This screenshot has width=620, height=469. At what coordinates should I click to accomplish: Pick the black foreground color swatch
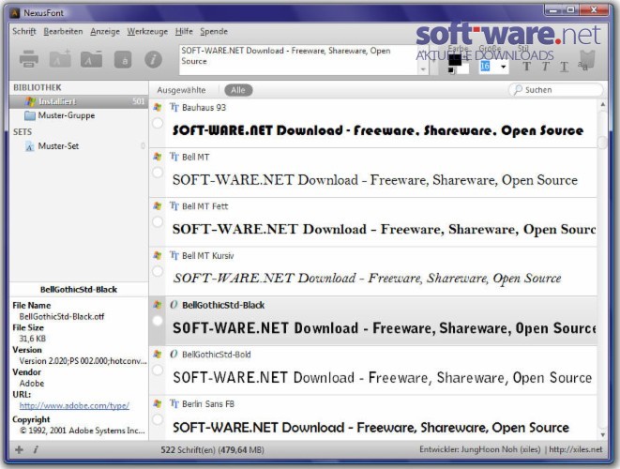coord(454,60)
